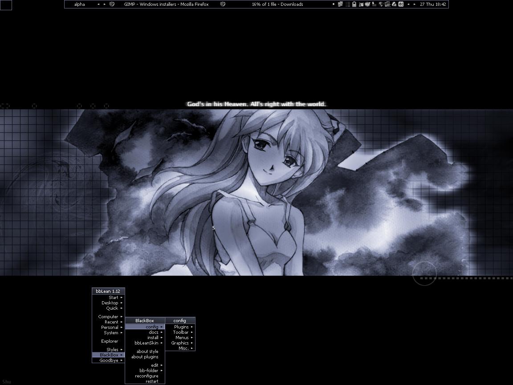Click the right arrow before the clock
513x385 pixels.
pyautogui.click(x=415, y=4)
